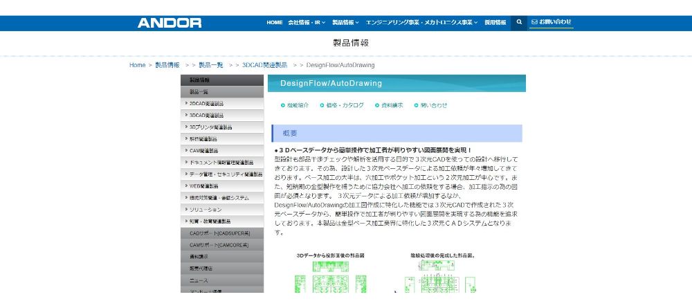Click the 問い合わせ link under the title

430,105
